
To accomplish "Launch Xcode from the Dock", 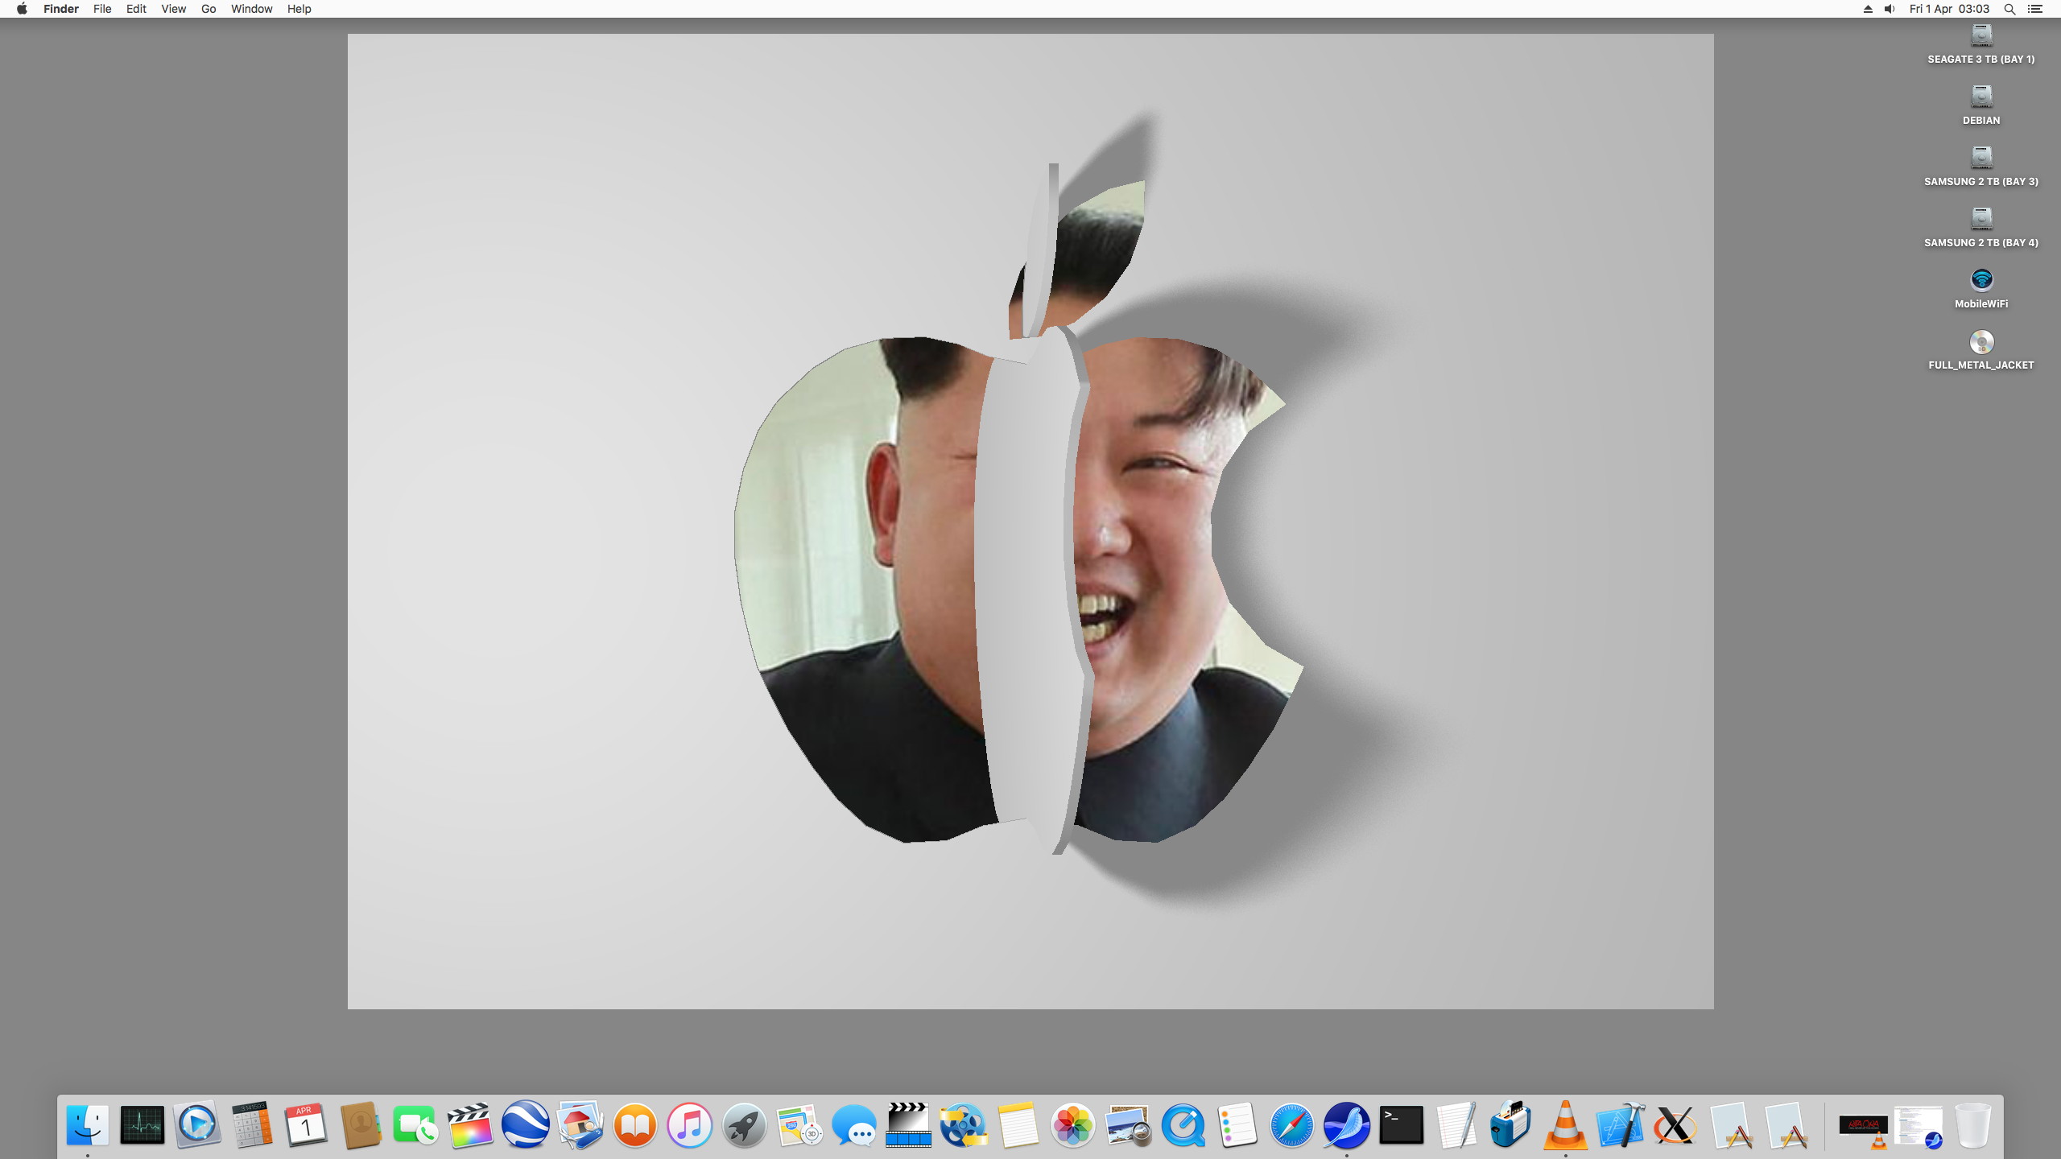I will pos(1620,1124).
